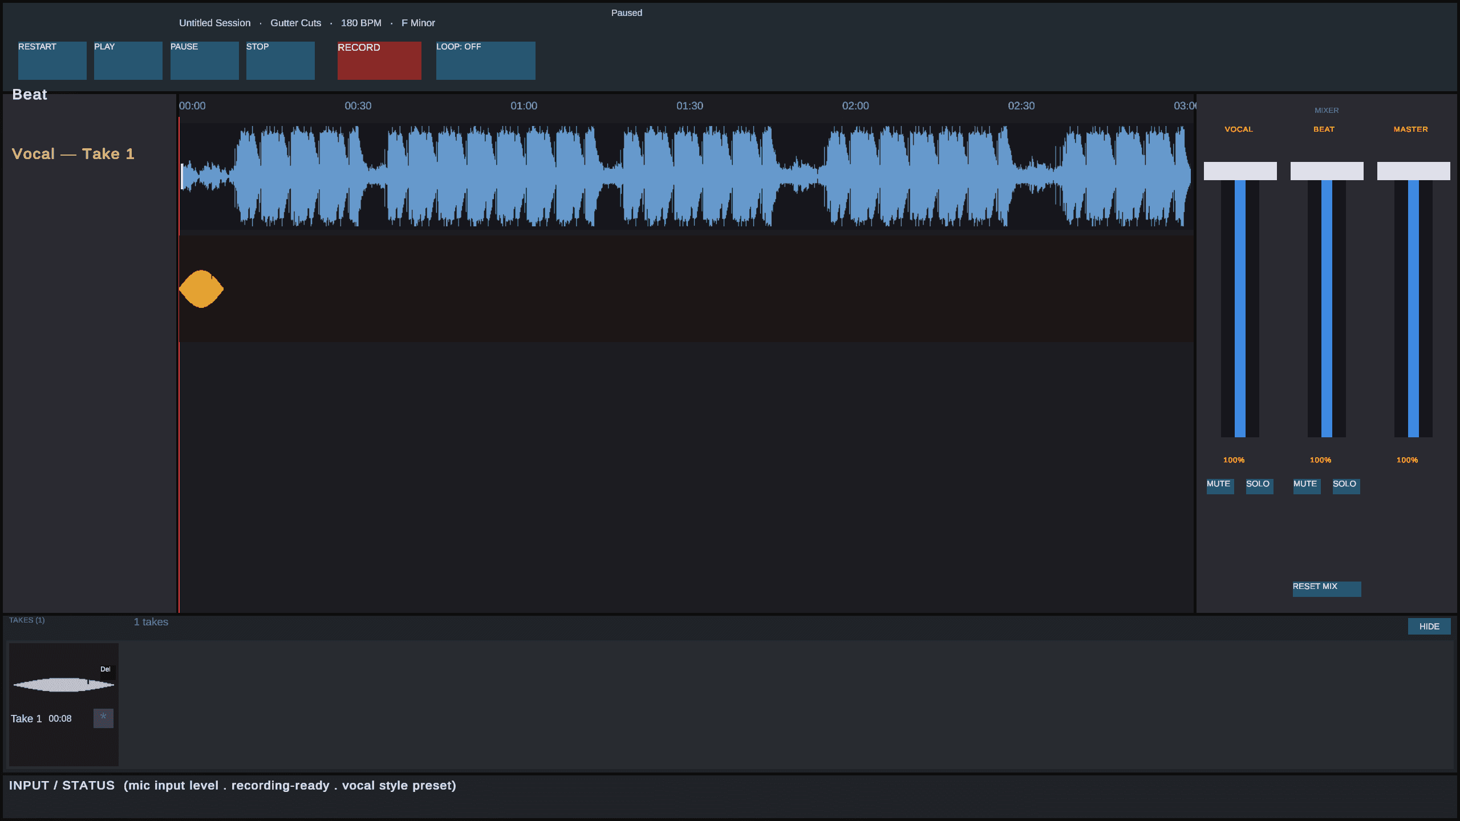
Task: Click the 00:00 timeline ruler mark
Action: point(192,106)
